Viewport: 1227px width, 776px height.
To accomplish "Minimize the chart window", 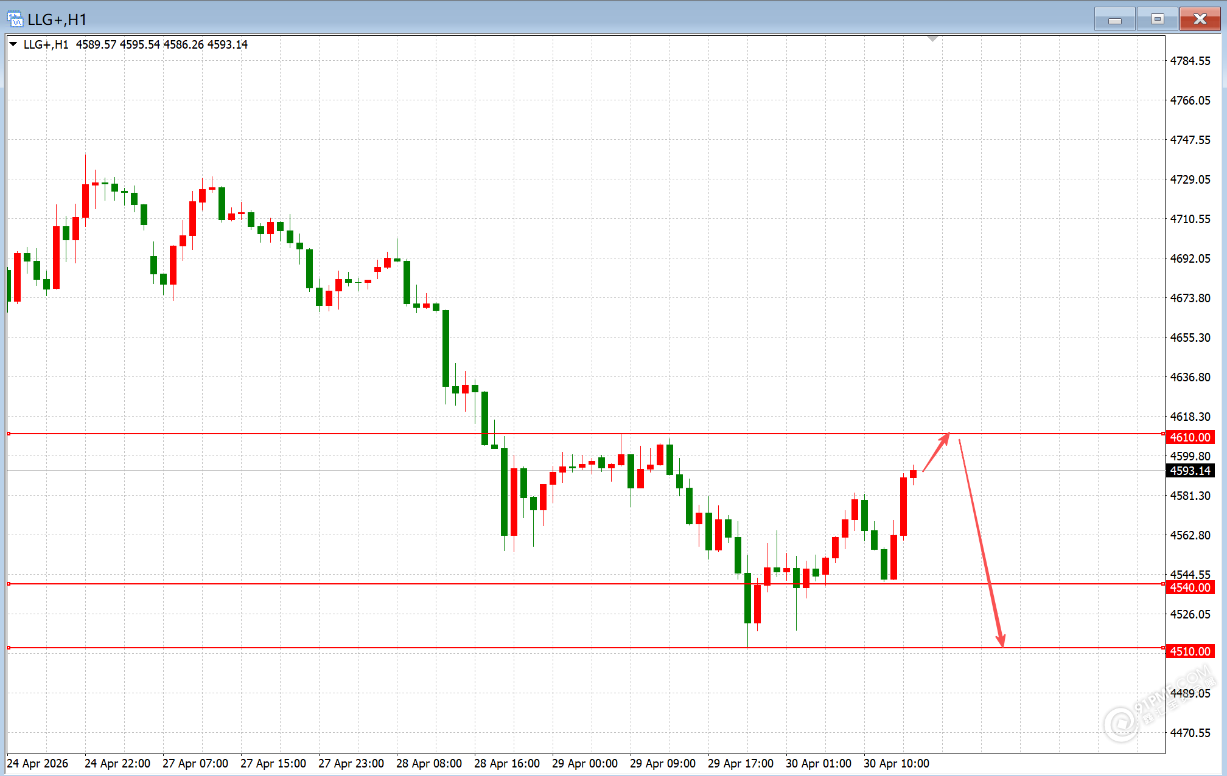I will coord(1114,19).
